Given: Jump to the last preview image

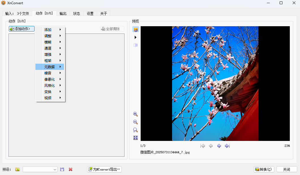Looking at the screenshot, I should [227, 146].
